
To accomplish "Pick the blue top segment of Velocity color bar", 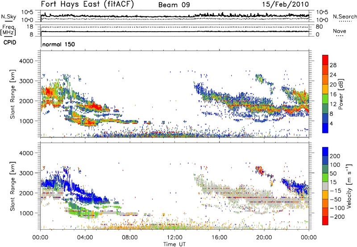I will click(x=325, y=152).
